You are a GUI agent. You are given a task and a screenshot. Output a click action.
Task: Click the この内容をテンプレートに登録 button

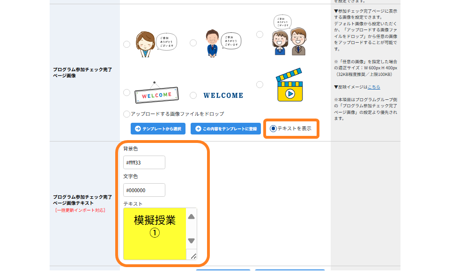pyautogui.click(x=226, y=128)
